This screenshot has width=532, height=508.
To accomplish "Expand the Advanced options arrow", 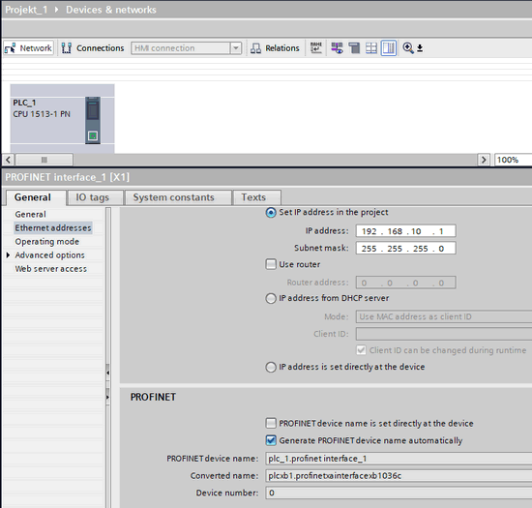I will (x=8, y=254).
